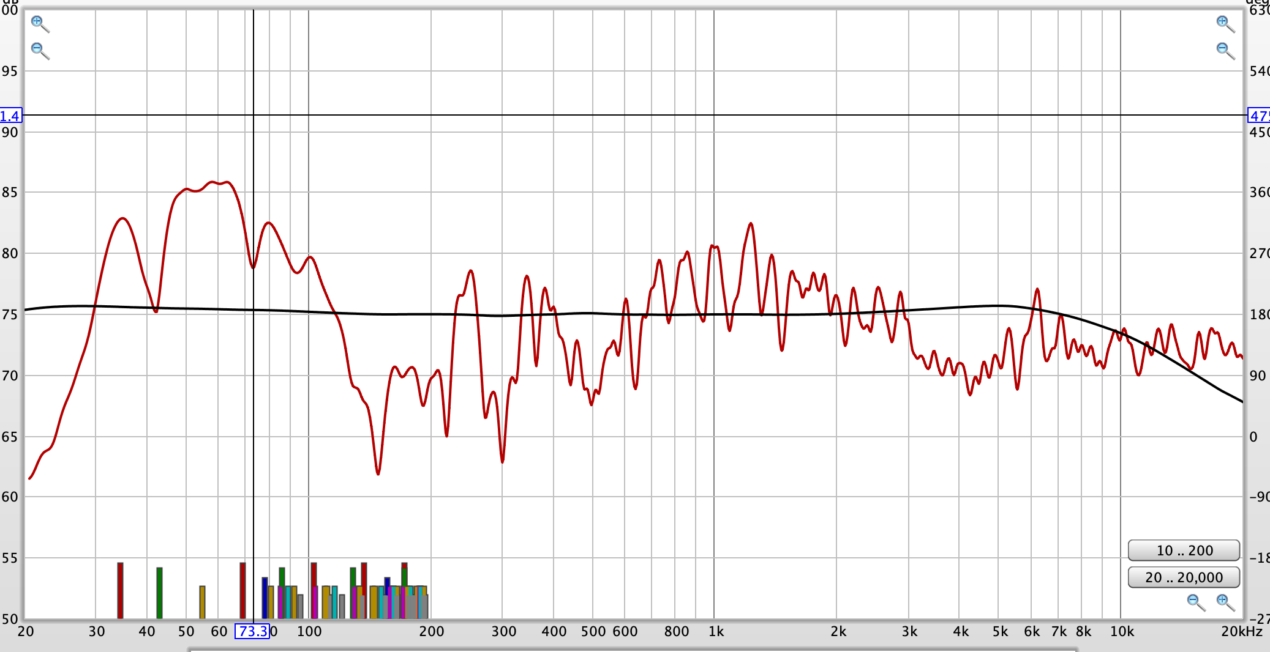Zoom out the right degrees axis
The image size is (1270, 652).
click(1225, 50)
